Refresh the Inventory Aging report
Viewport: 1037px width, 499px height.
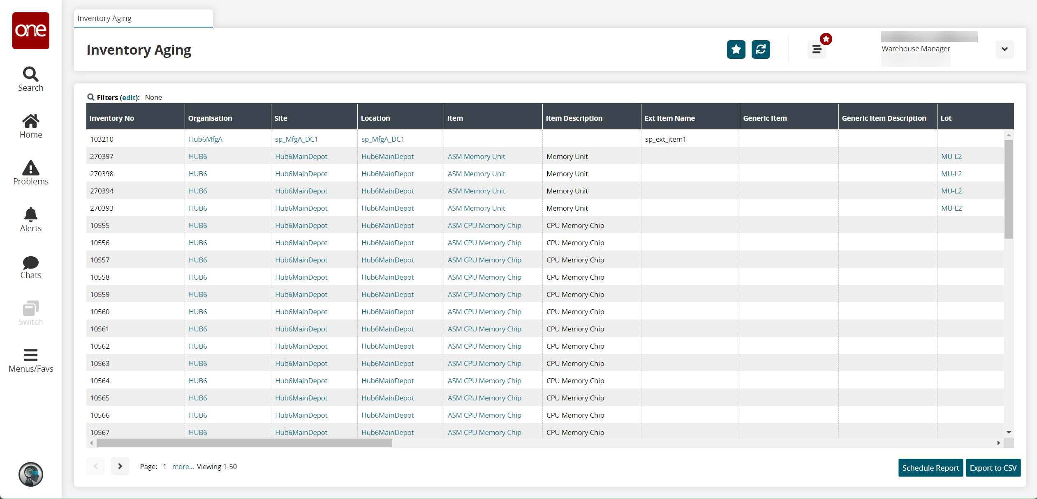[x=761, y=49]
